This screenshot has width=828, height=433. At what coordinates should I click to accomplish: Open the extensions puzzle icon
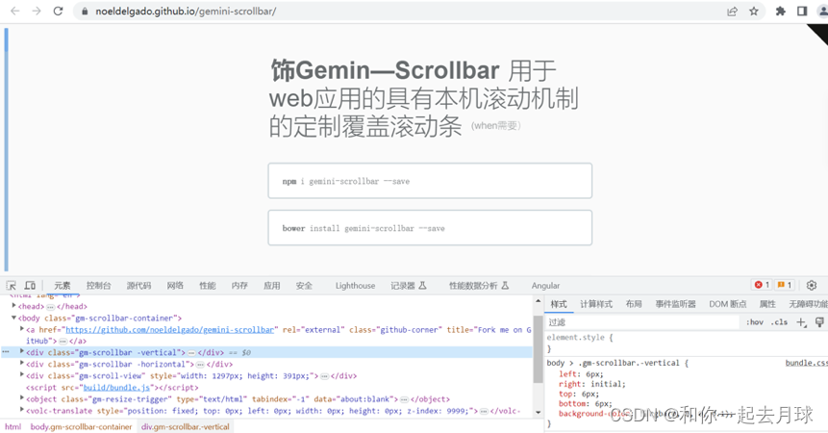tap(781, 12)
